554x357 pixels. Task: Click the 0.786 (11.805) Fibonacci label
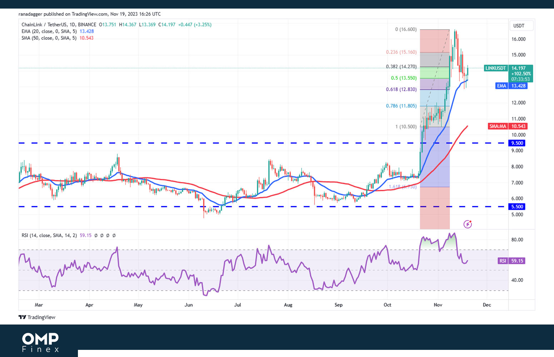click(x=401, y=106)
